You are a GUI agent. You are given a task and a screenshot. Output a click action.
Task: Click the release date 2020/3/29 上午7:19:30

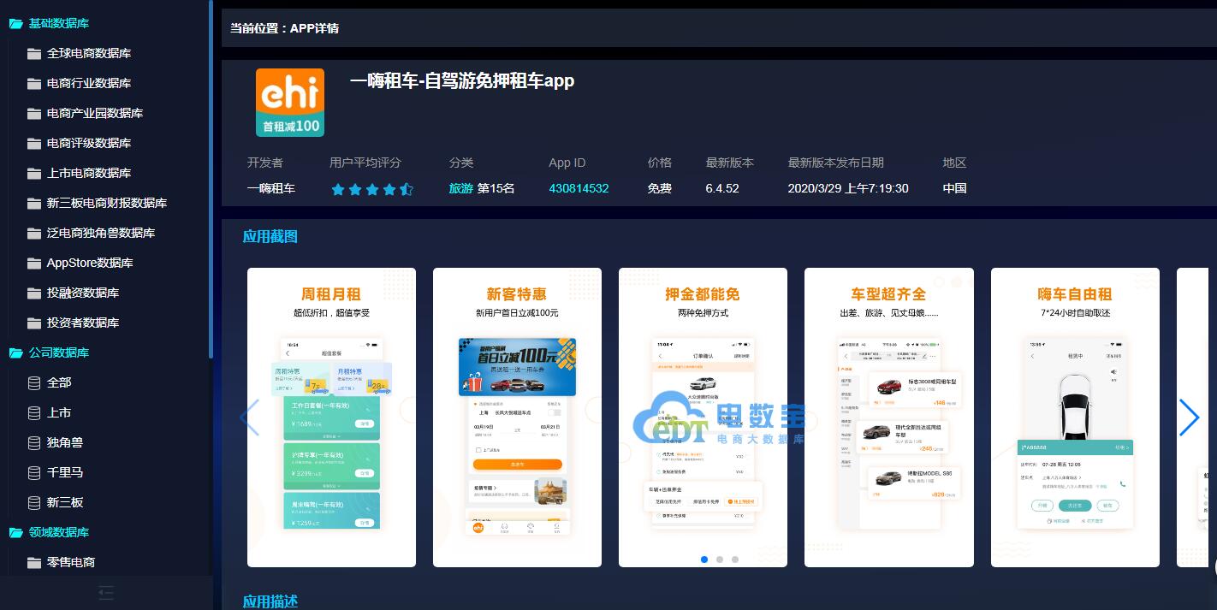(x=848, y=188)
